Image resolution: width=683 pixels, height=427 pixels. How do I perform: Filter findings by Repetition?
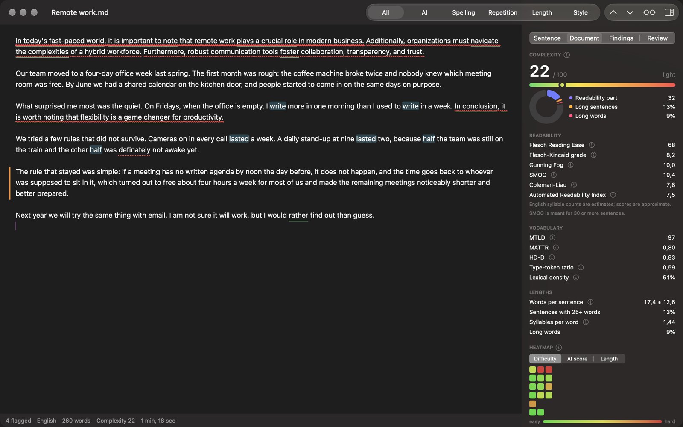point(503,12)
